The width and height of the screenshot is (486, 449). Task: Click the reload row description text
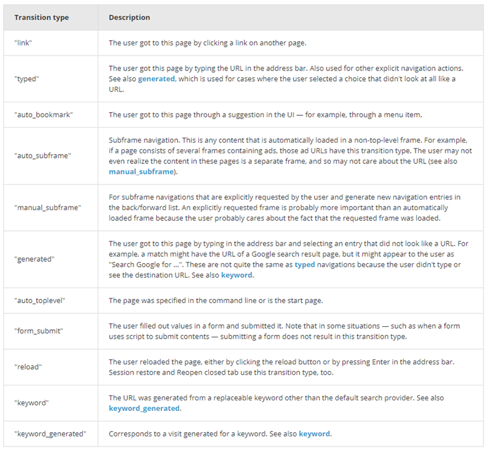point(282,367)
